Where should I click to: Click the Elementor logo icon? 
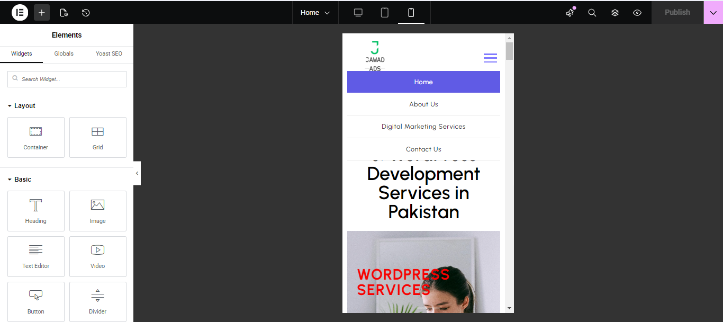point(20,12)
